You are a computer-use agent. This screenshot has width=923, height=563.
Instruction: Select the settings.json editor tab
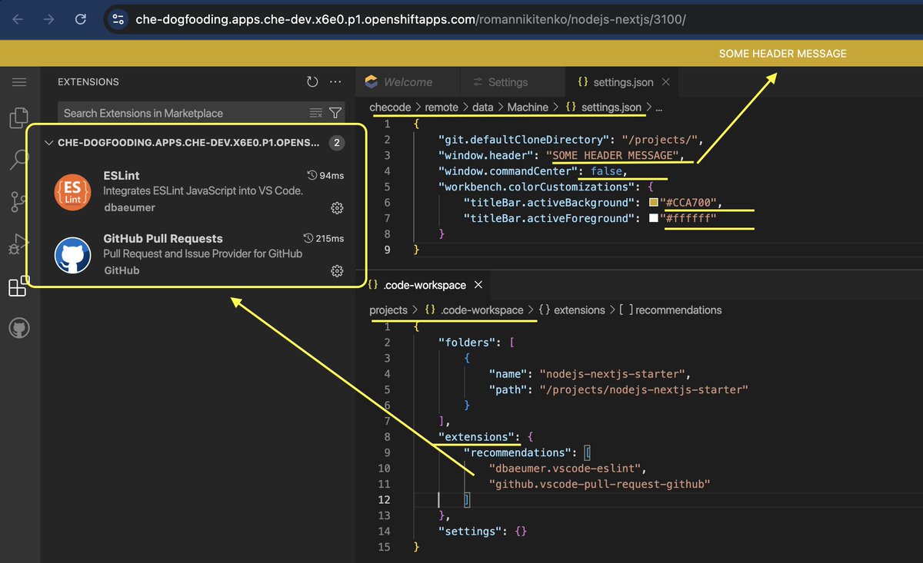coord(621,82)
